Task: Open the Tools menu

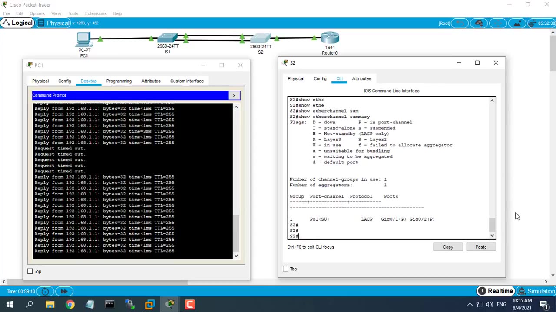Action: (x=73, y=13)
